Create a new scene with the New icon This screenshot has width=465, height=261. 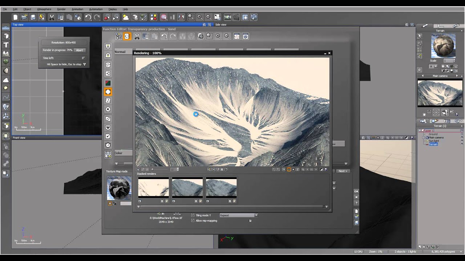pos(15,17)
